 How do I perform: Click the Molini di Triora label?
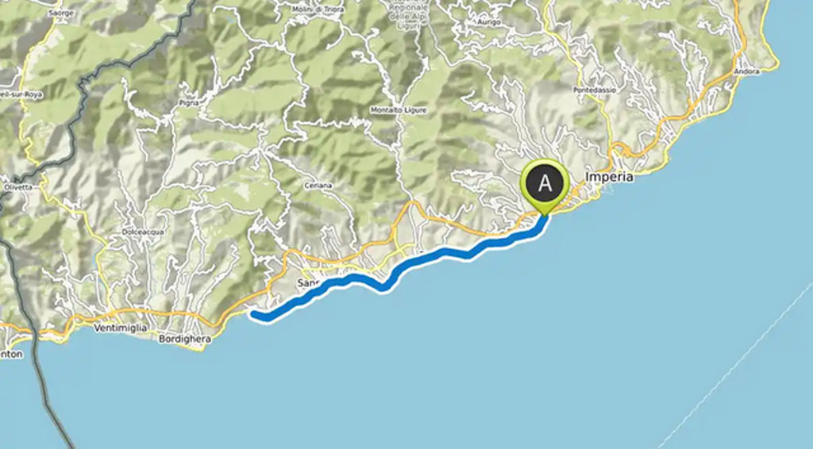click(x=311, y=10)
